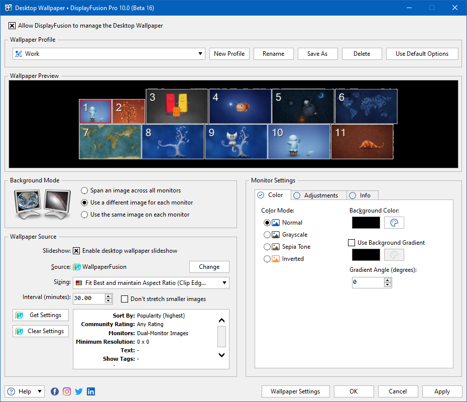Click the New Profile button
The width and height of the screenshot is (467, 402).
[229, 54]
